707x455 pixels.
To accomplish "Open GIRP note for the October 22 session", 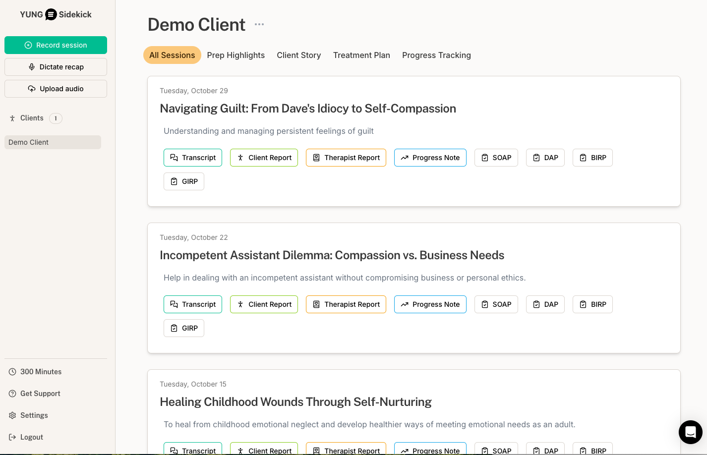I will point(183,328).
